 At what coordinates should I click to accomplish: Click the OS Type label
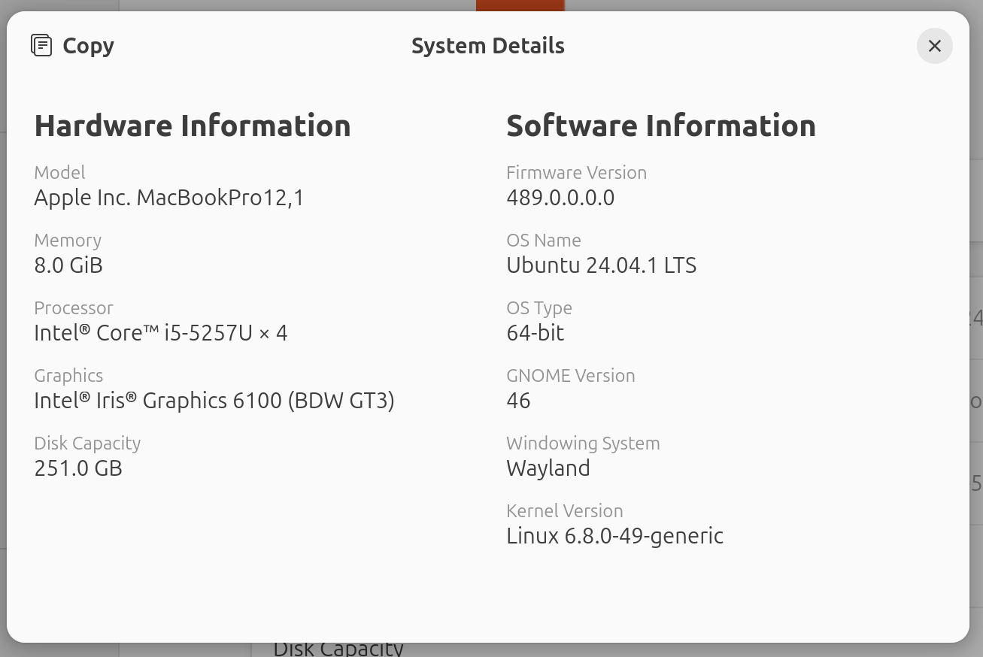point(539,308)
